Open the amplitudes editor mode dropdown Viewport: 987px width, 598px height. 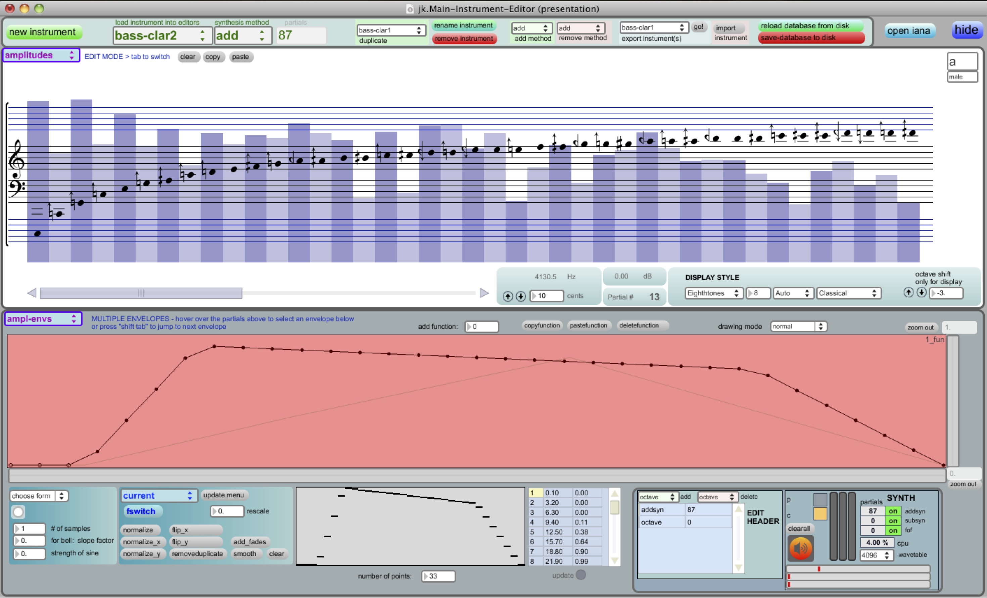tap(41, 55)
